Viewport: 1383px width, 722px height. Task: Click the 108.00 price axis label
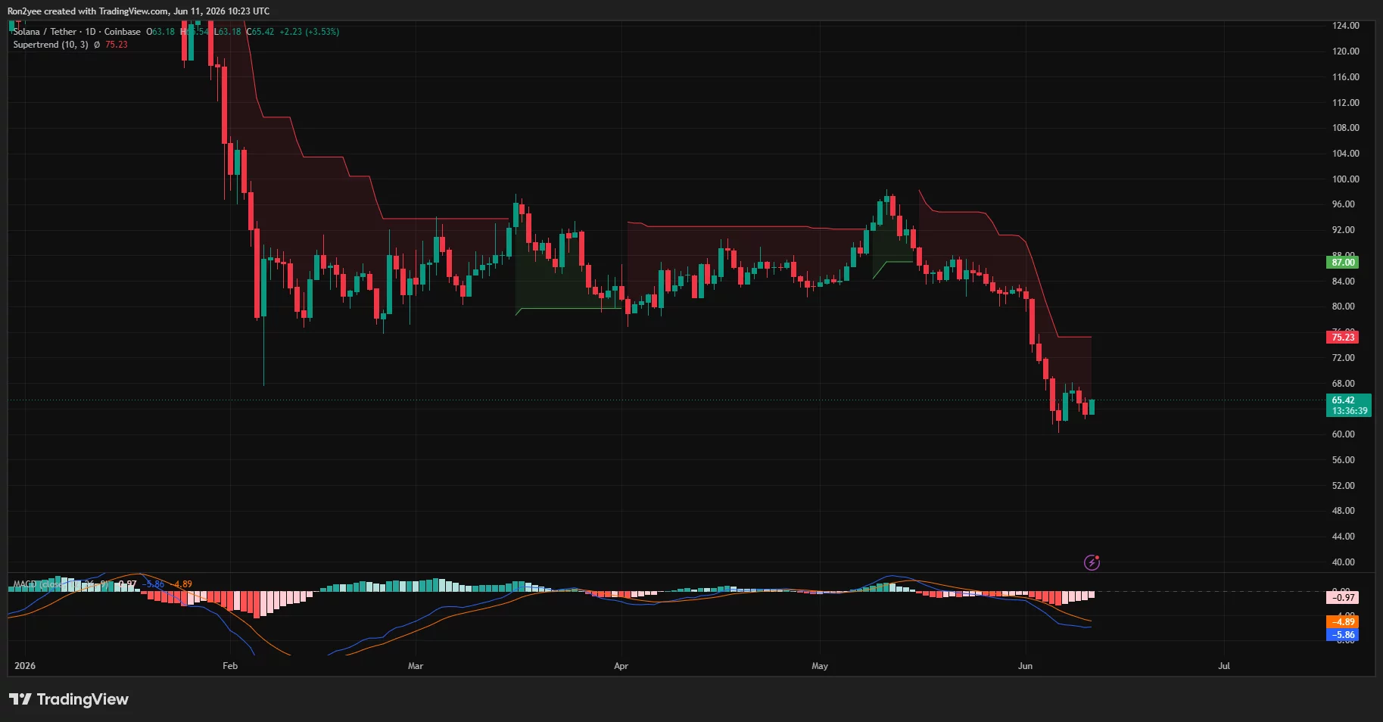[1346, 128]
